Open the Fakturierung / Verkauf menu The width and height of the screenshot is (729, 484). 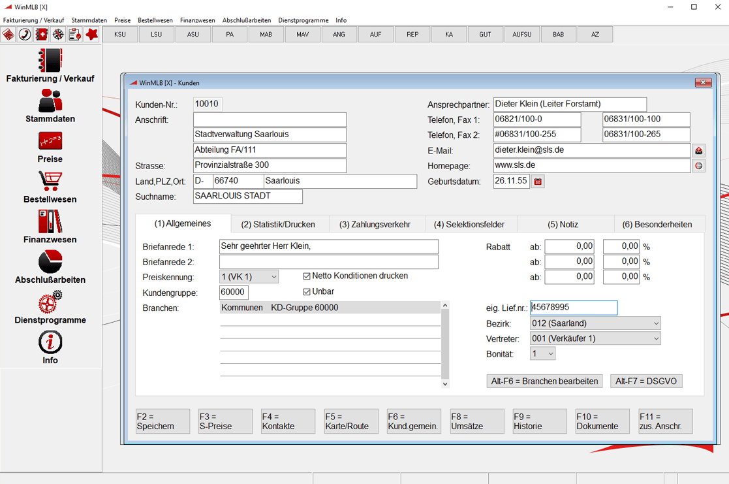click(x=33, y=20)
